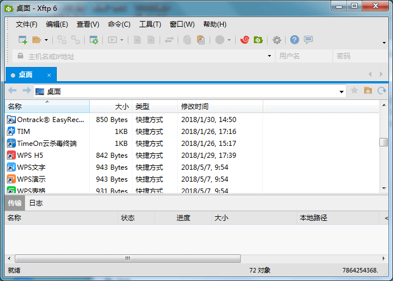Refresh the folder view with the refresh icon
Image resolution: width=393 pixels, height=281 pixels.
(382, 91)
